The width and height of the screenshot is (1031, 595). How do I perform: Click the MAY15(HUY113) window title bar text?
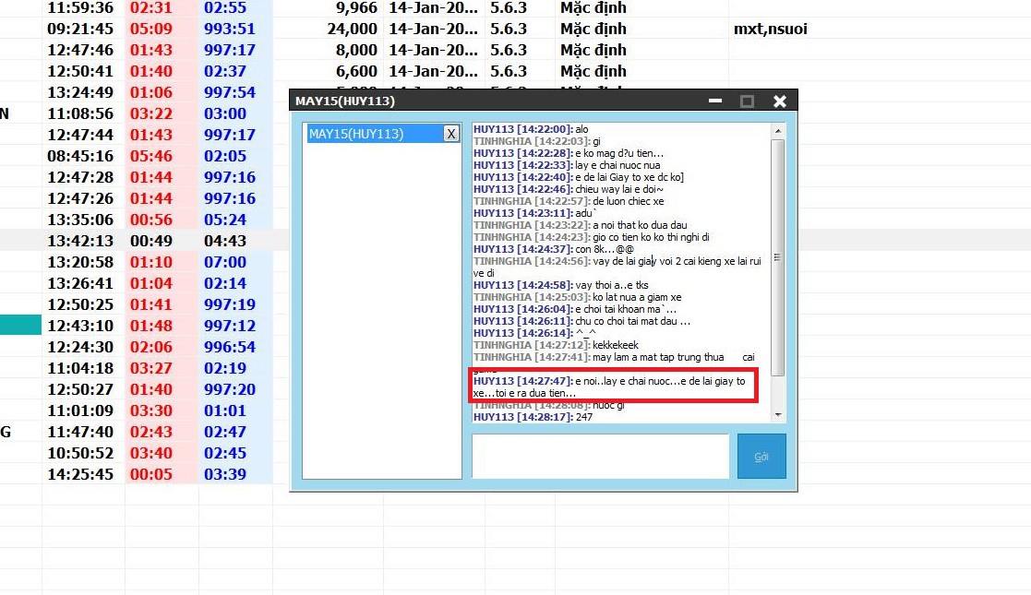click(x=345, y=101)
